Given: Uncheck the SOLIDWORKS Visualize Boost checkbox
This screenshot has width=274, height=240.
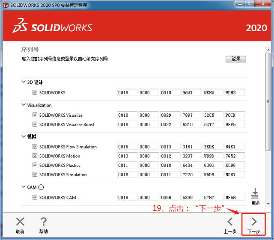Looking at the screenshot, I should [x=35, y=124].
